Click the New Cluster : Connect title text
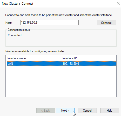121x116 pixels. [18, 4]
